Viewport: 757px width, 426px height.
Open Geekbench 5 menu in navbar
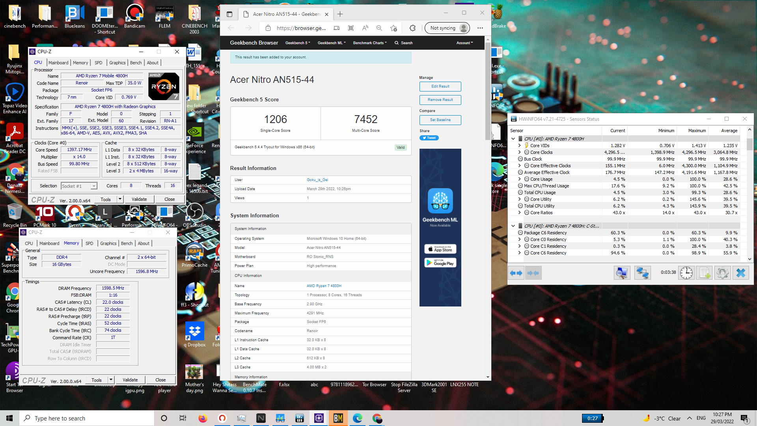pos(298,43)
